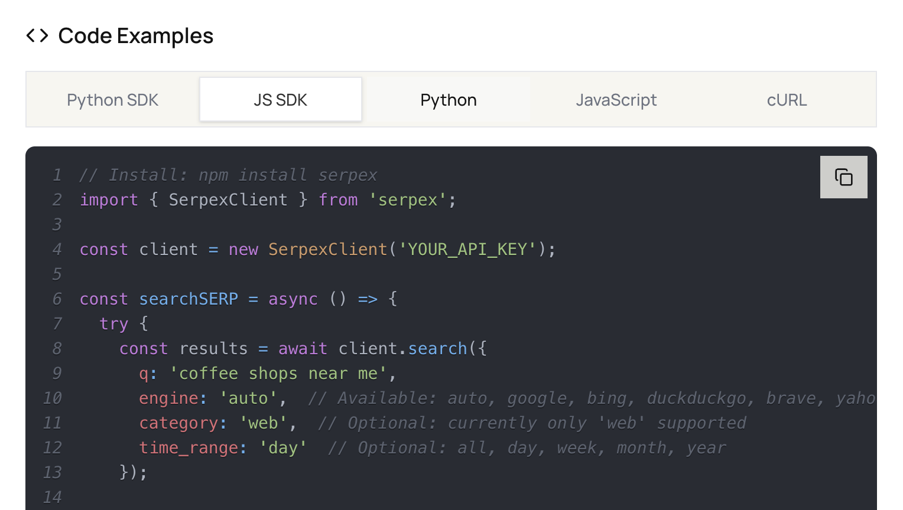Click the try keyword on line 7
The image size is (903, 510).
(113, 323)
